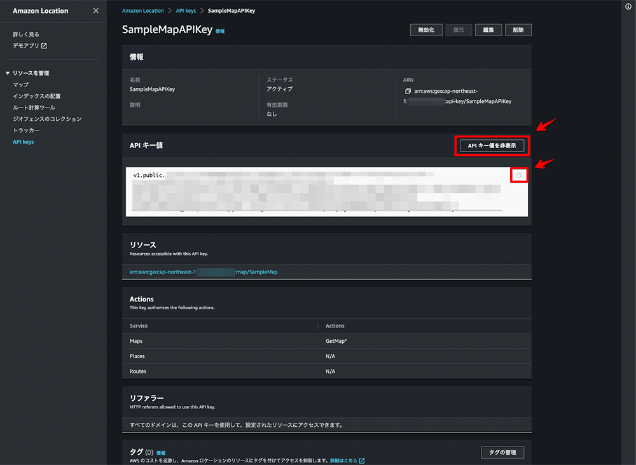Open 詳しく見る in the sidebar
This screenshot has height=465, width=636.
pos(26,34)
